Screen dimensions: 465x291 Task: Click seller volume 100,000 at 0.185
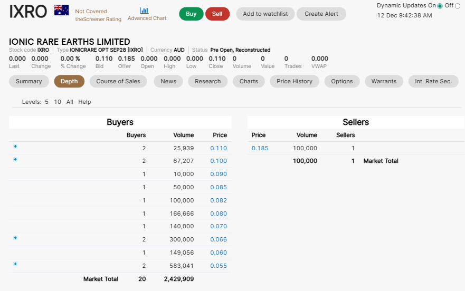305,148
